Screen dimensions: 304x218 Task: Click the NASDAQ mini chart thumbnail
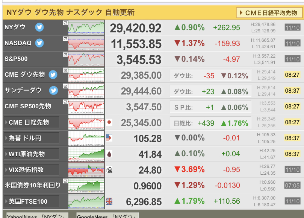tap(86, 43)
